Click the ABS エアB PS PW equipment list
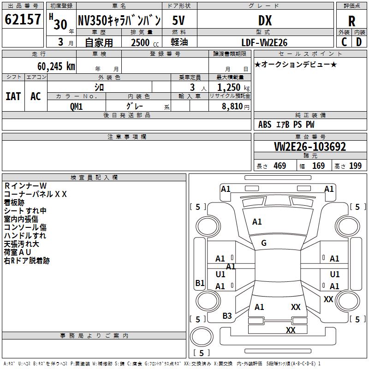The image size is (369, 369). tap(286, 125)
